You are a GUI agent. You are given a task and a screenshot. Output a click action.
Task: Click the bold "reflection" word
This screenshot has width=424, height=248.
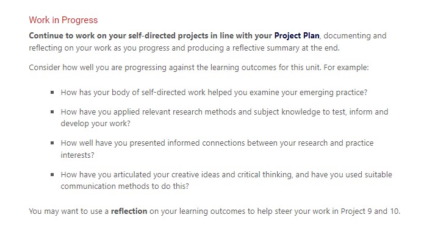point(129,211)
